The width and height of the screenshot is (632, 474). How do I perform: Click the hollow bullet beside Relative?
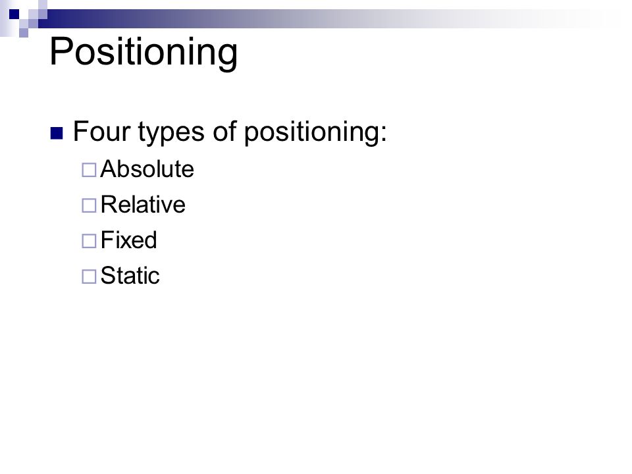pos(89,205)
